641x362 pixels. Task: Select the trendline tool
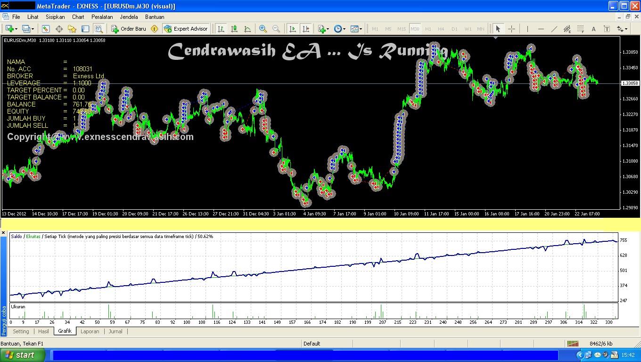[x=554, y=29]
